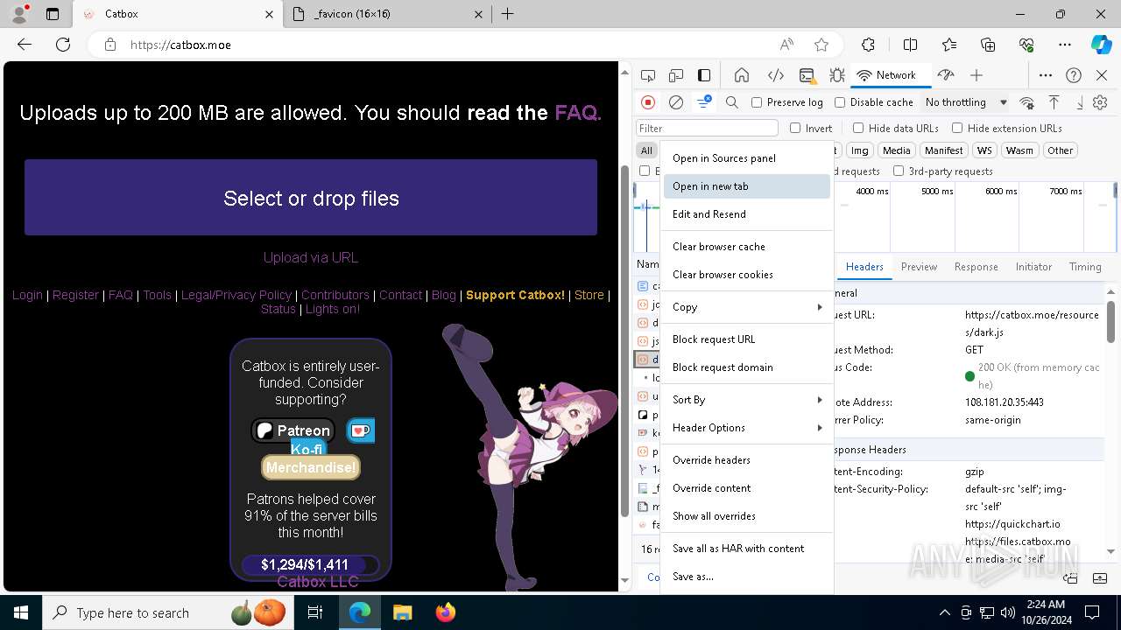Open File Explorer from taskbar
1121x630 pixels.
point(402,612)
